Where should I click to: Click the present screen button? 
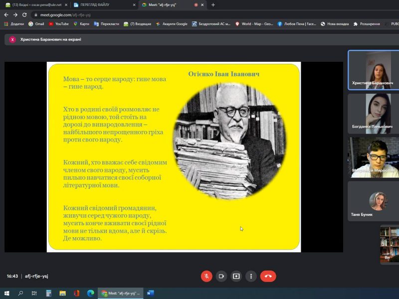click(x=236, y=276)
